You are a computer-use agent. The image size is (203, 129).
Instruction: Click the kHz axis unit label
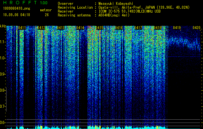click(3, 26)
